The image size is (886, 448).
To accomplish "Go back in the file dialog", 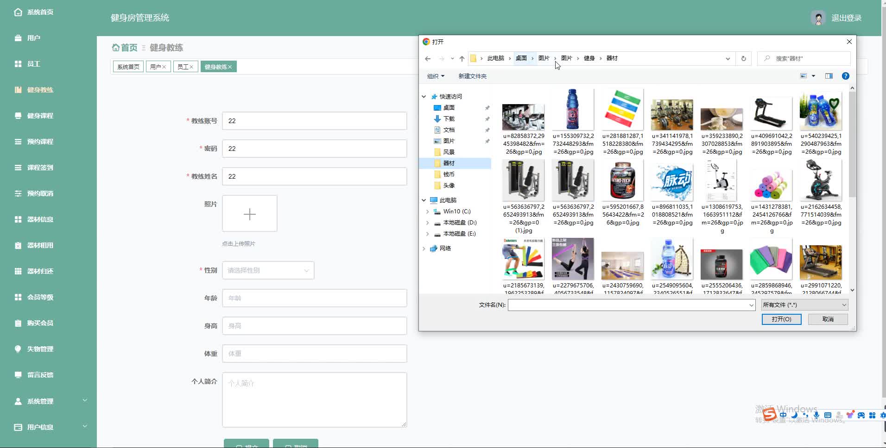I will pos(428,59).
